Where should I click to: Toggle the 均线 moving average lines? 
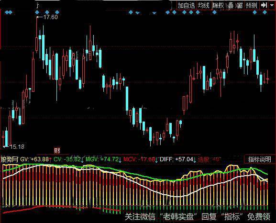pos(203,5)
